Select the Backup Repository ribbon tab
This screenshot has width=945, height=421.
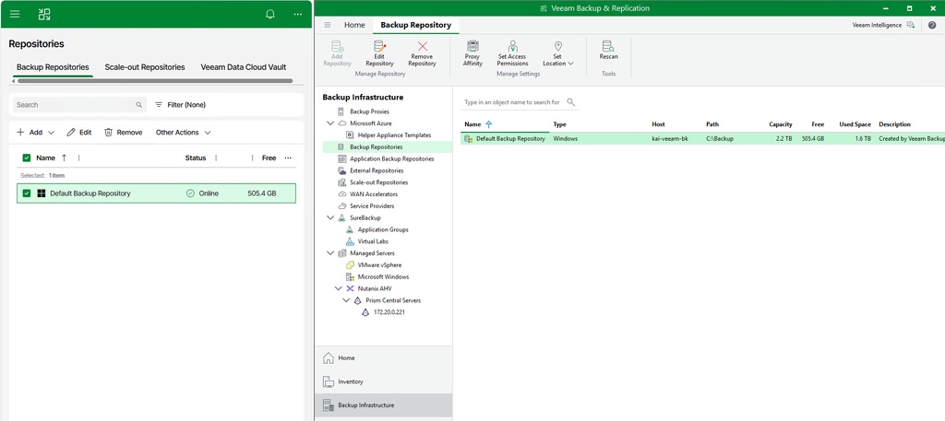(x=416, y=25)
